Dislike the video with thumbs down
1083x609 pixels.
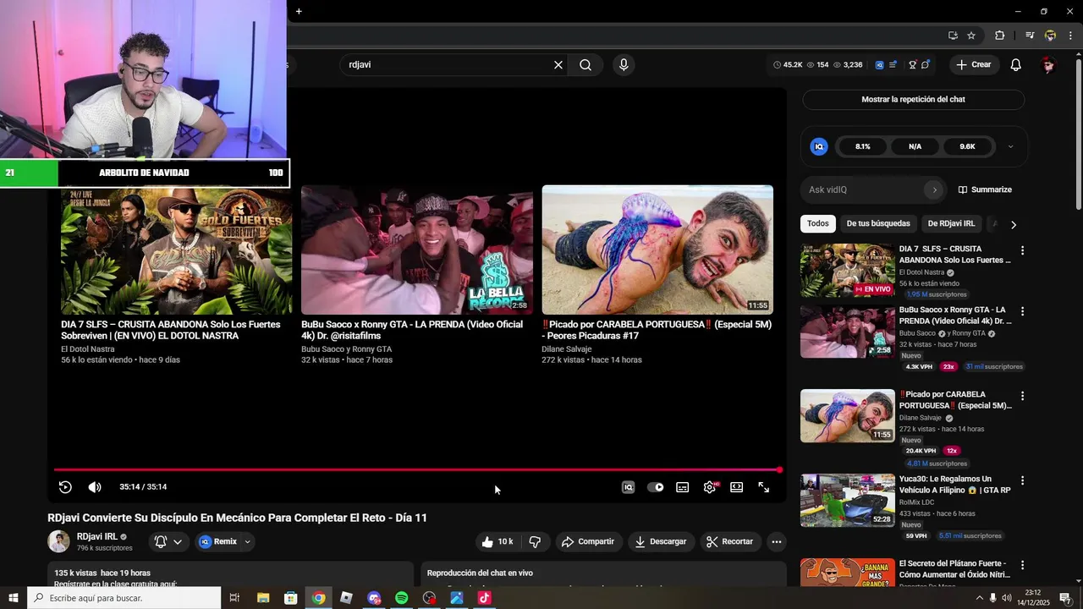535,541
